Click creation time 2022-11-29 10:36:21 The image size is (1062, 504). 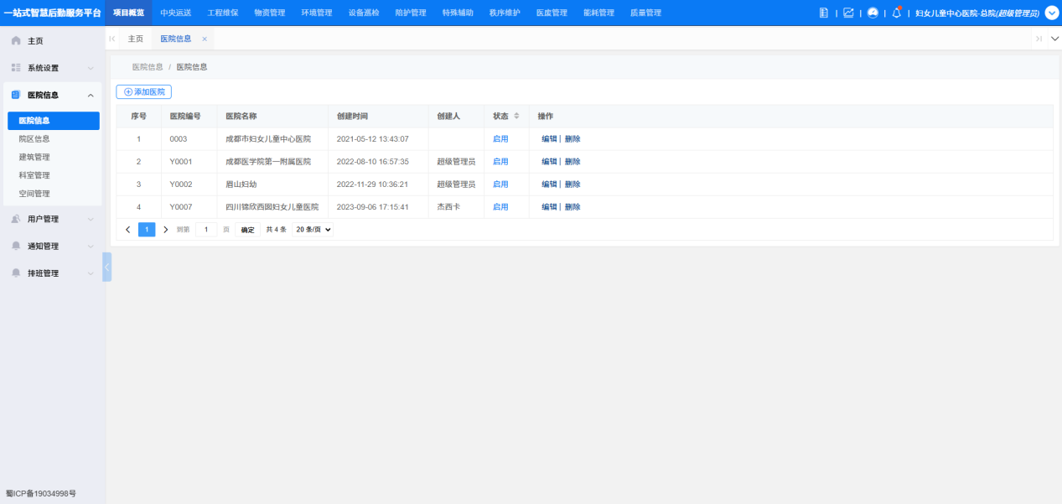tap(372, 184)
